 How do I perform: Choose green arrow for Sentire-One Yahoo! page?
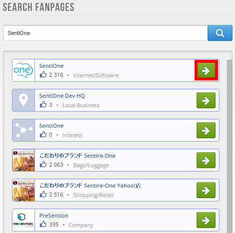point(206,190)
